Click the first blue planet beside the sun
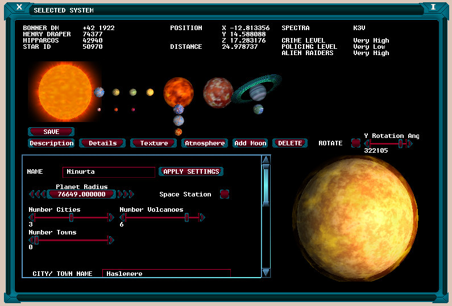The width and height of the screenshot is (452, 306). (x=99, y=92)
